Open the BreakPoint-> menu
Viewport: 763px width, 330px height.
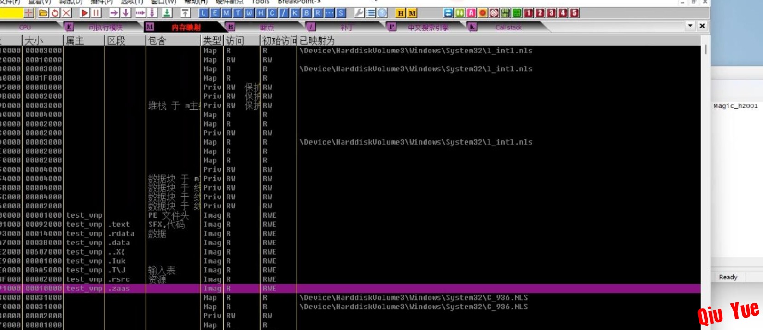tap(299, 2)
